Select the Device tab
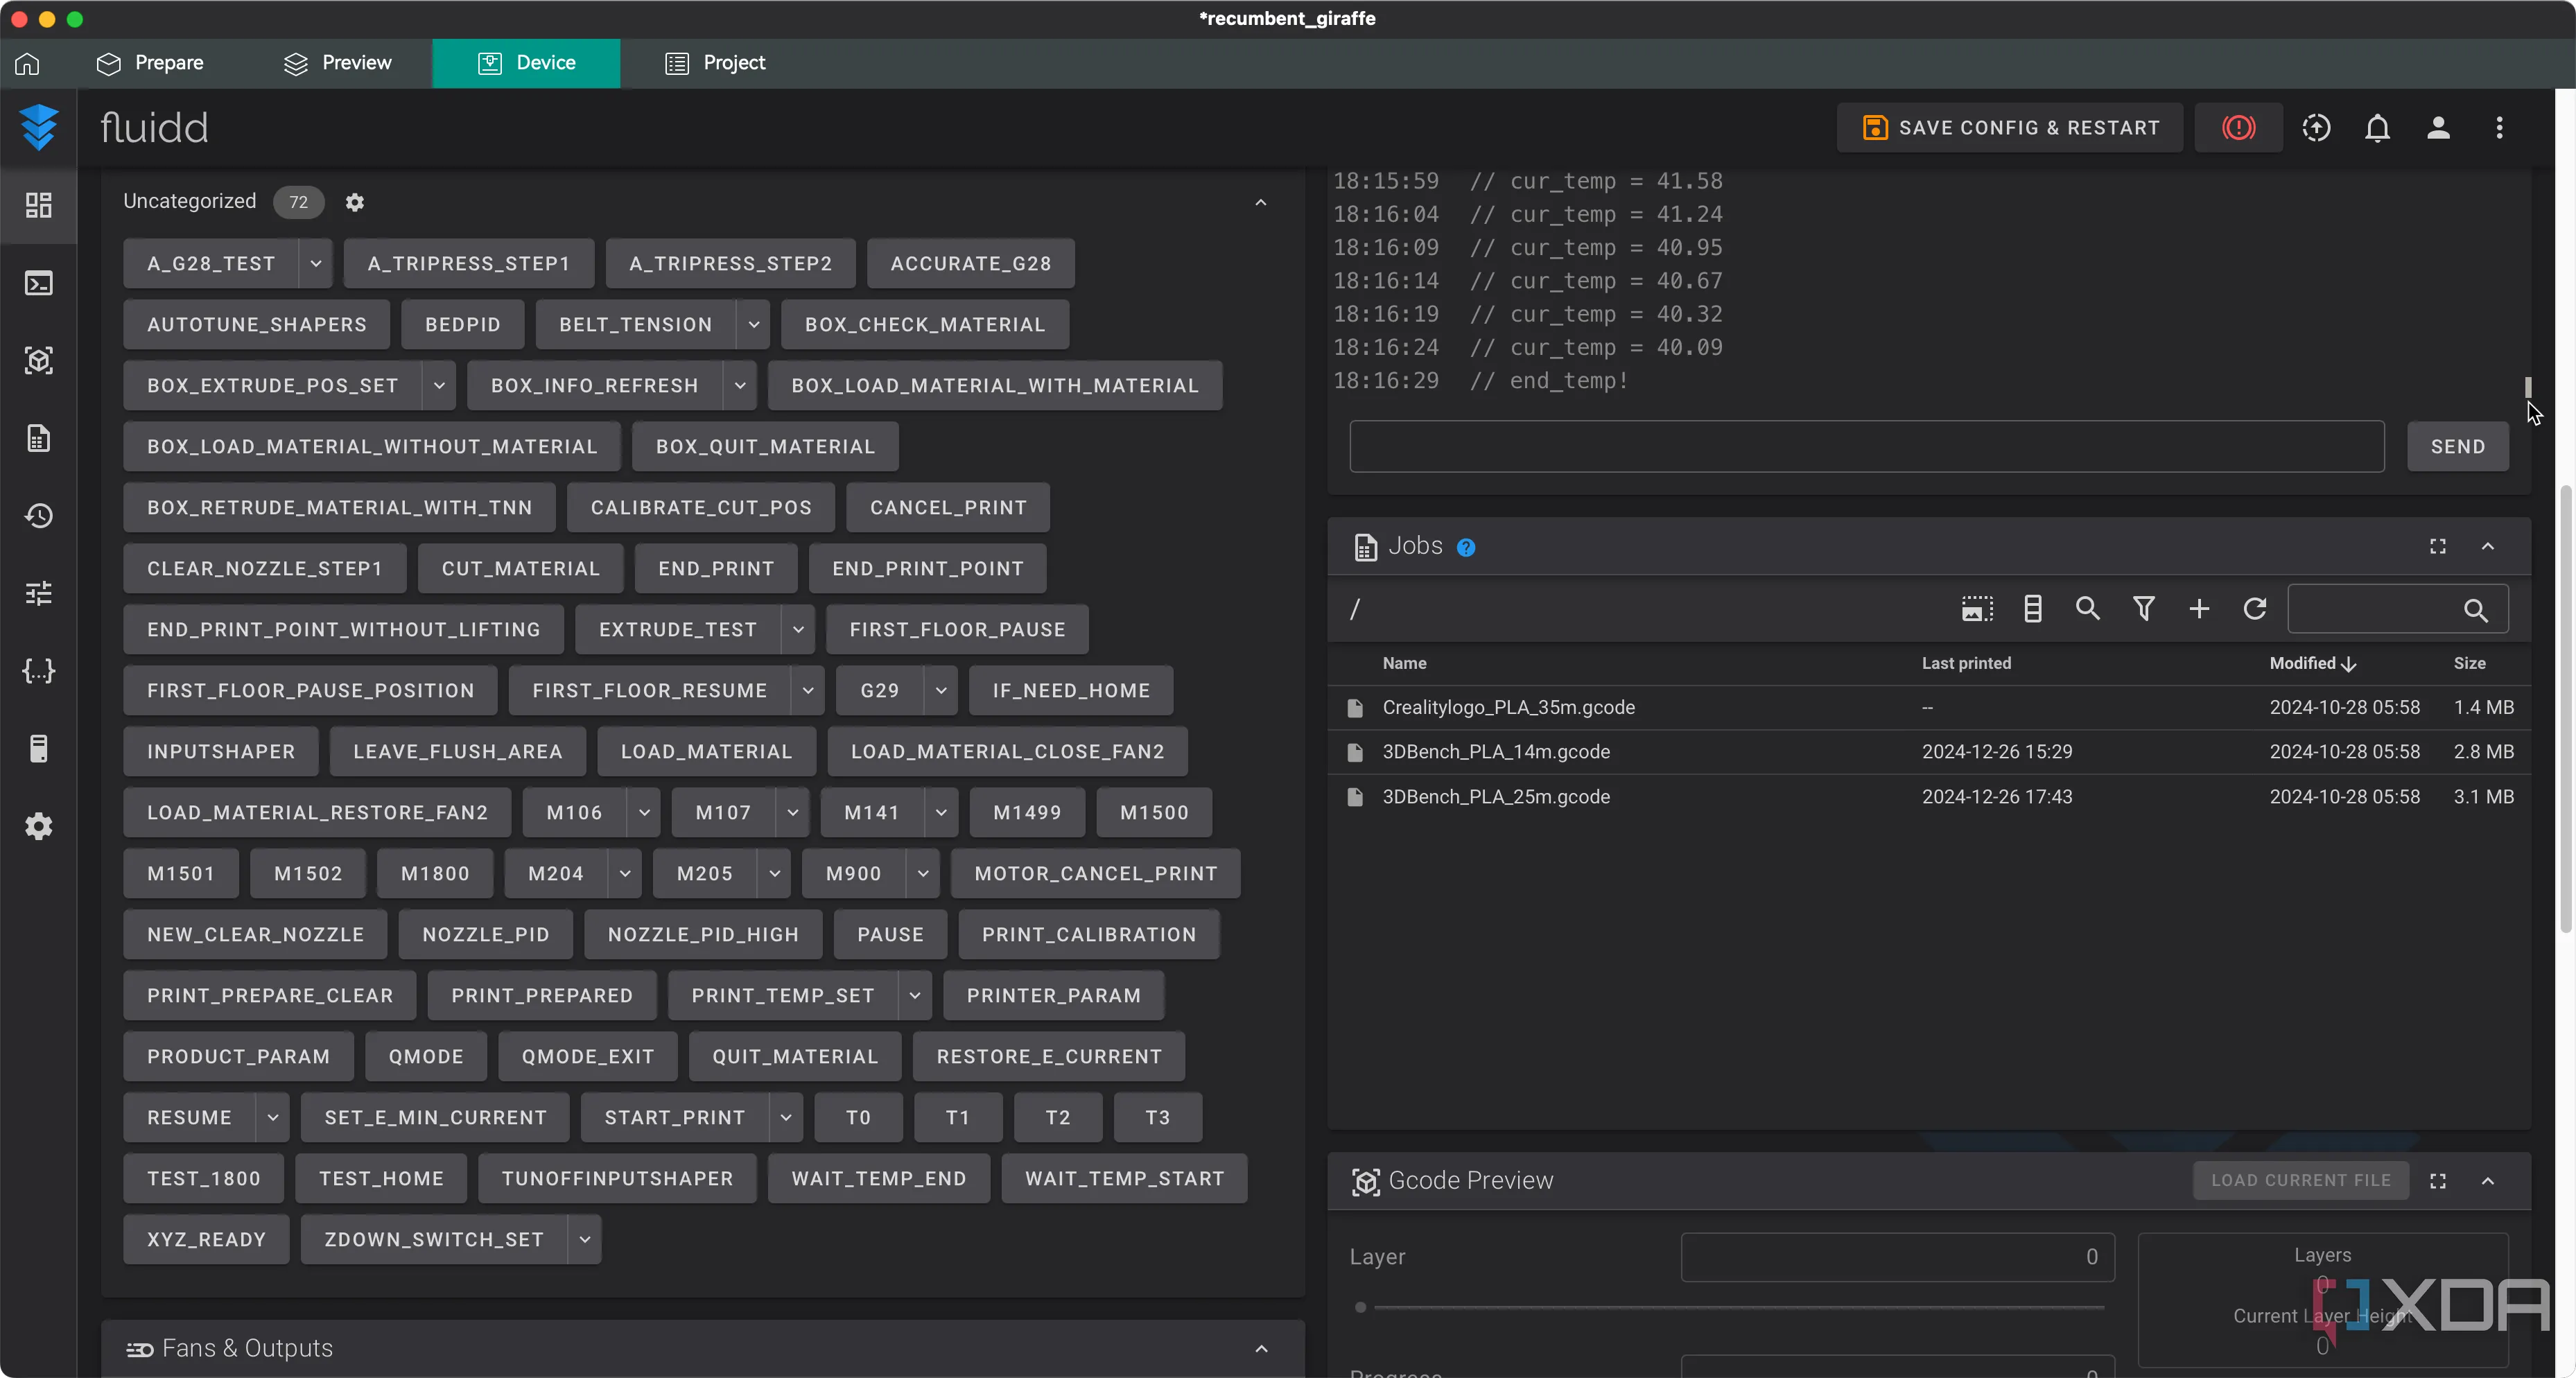Screen dimensions: 2576x1378 (x=526, y=63)
